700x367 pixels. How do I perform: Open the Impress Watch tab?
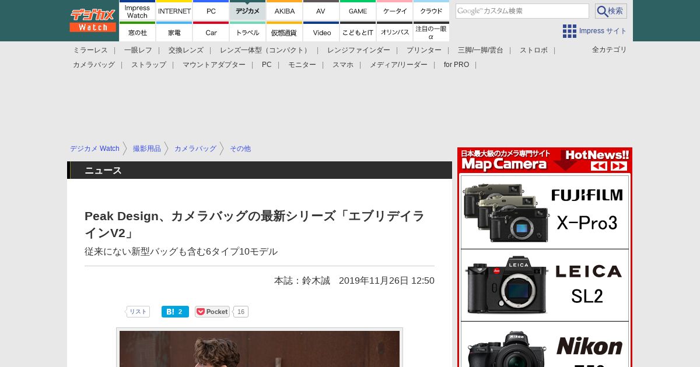[x=137, y=10]
